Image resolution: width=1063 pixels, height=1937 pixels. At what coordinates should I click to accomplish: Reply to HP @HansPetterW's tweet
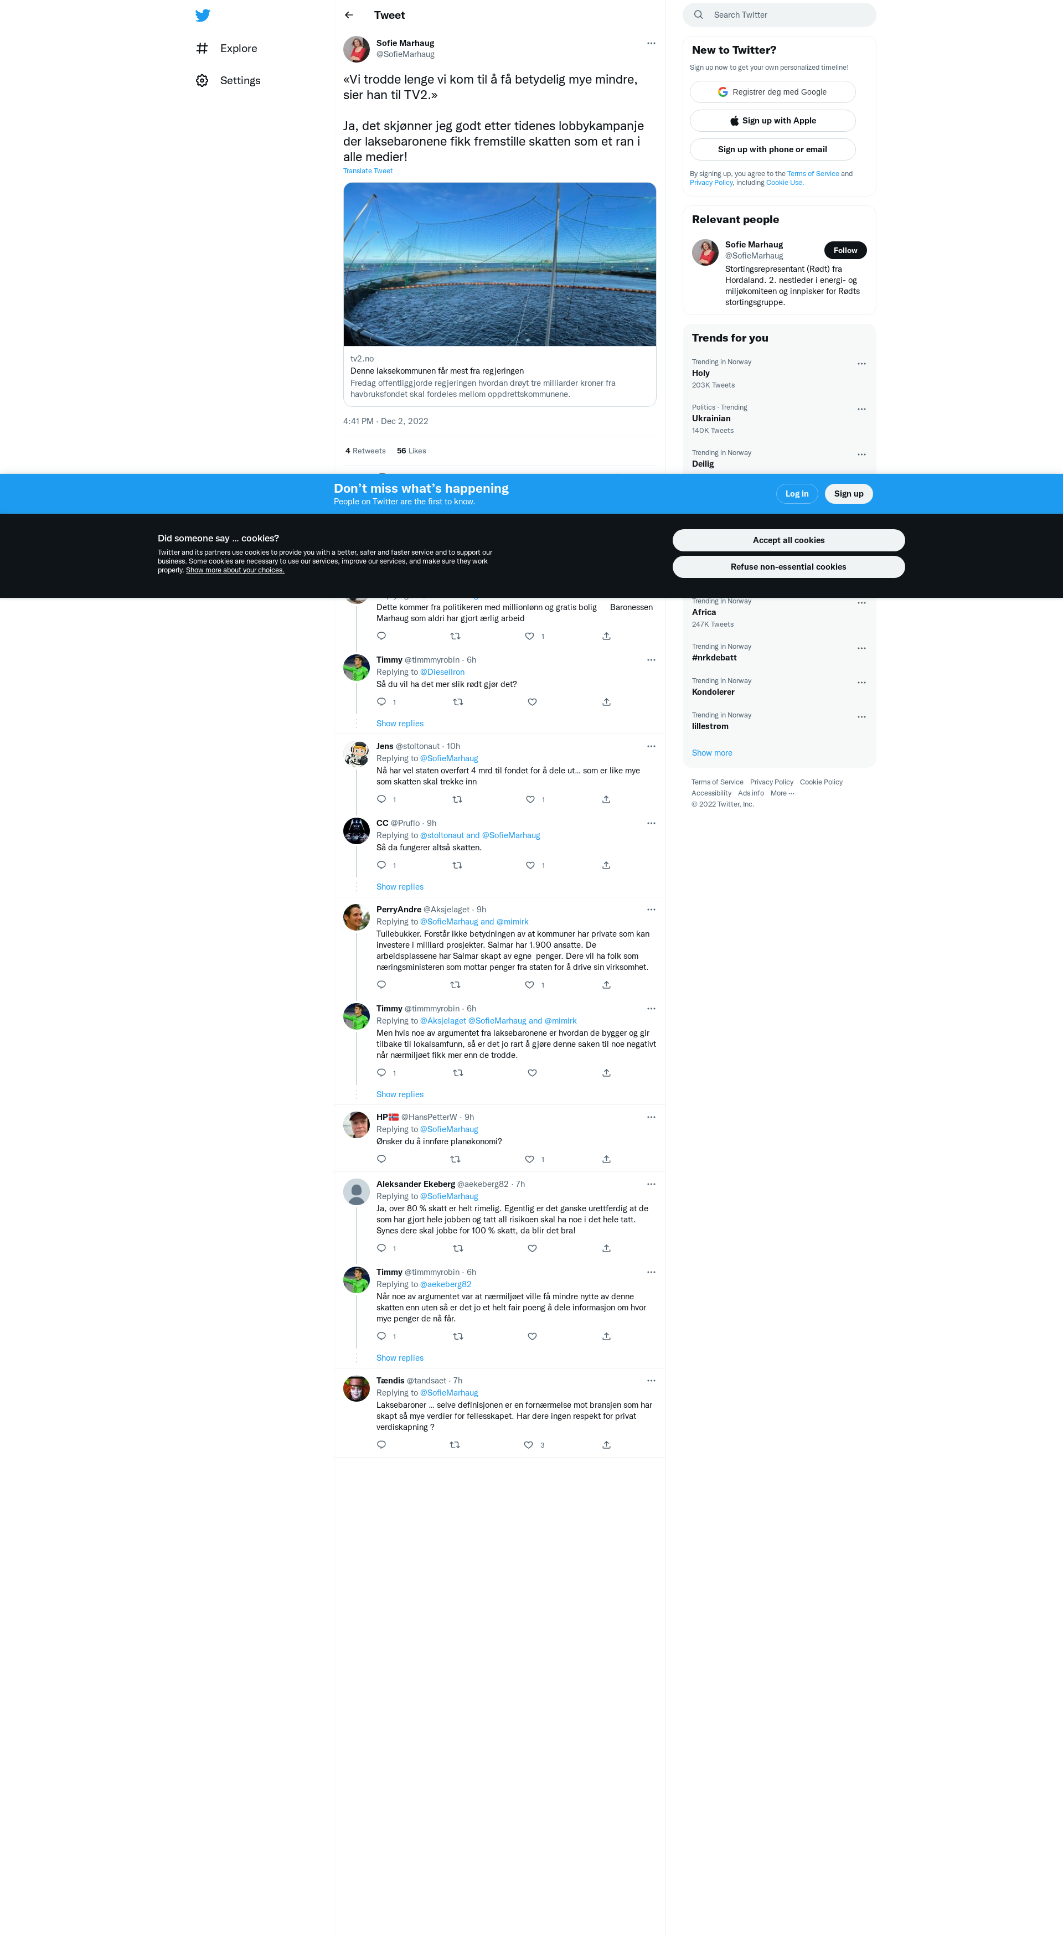(x=382, y=1160)
